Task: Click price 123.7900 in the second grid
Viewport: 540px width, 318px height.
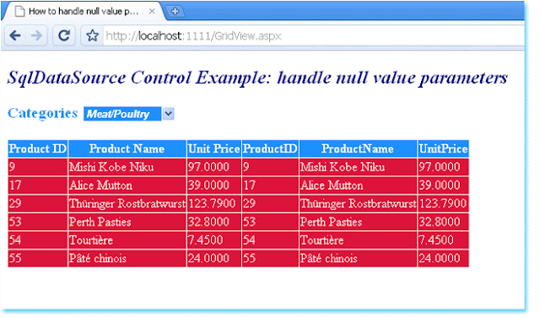Action: click(x=443, y=204)
